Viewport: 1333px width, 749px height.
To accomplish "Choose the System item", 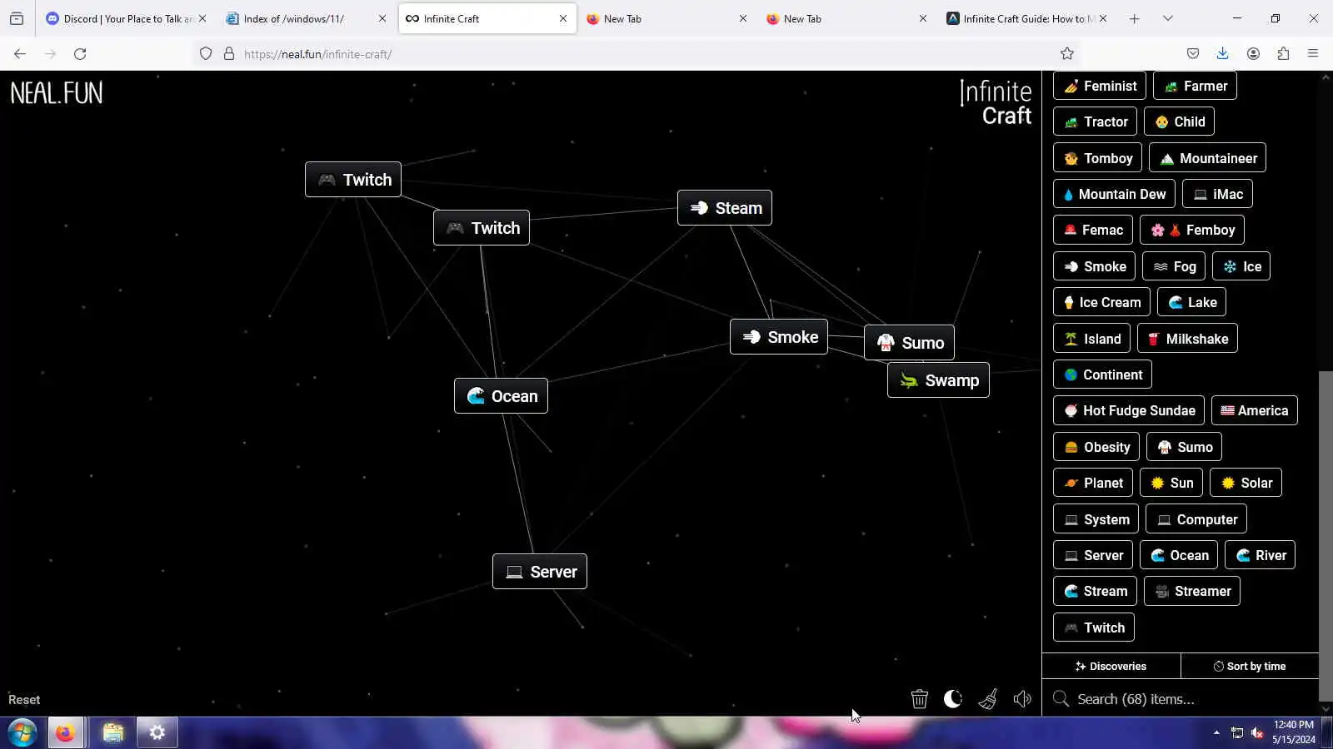I will click(x=1096, y=519).
